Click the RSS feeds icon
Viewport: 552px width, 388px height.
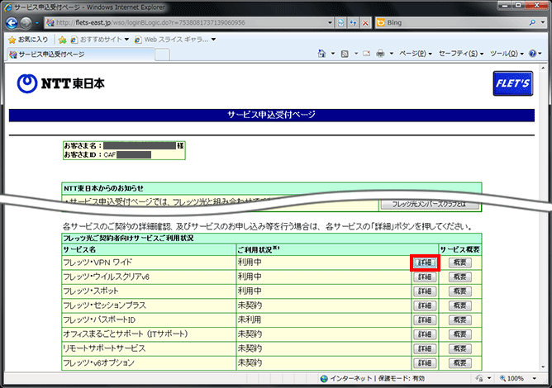coord(345,54)
